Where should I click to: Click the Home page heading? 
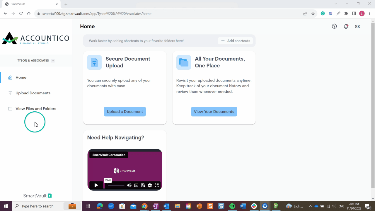coord(87,26)
